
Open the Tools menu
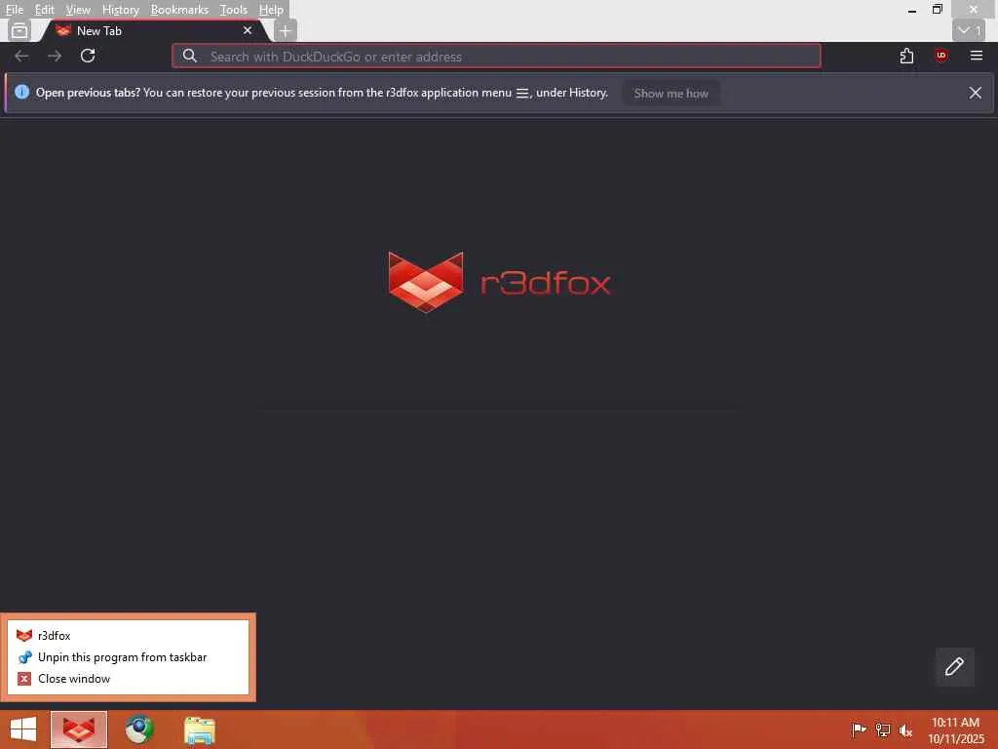tap(233, 10)
